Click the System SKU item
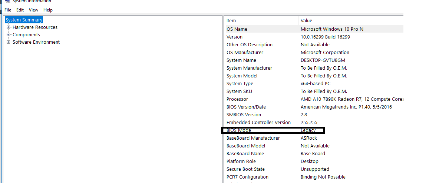Screen dimensions: 439x183 pyautogui.click(x=240, y=91)
